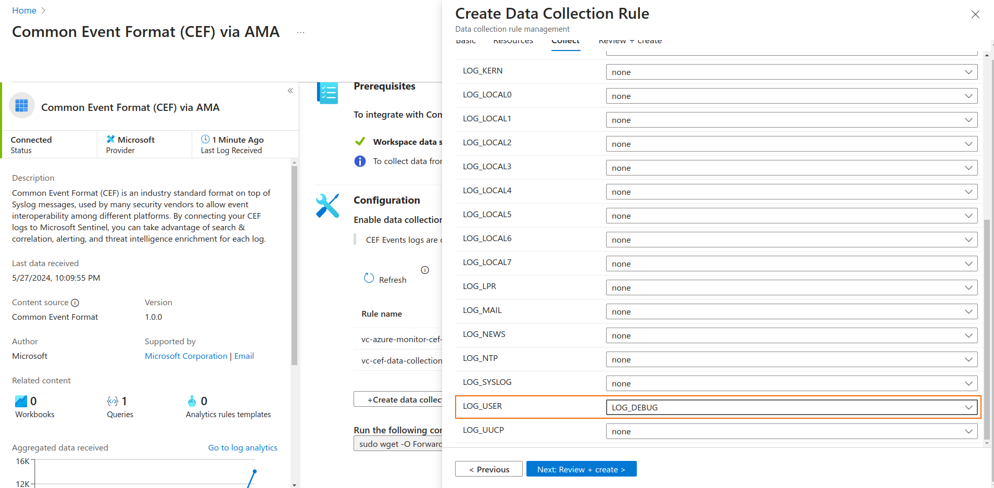The width and height of the screenshot is (994, 488).
Task: Collapse the connector details pane chevrons
Action: [291, 91]
